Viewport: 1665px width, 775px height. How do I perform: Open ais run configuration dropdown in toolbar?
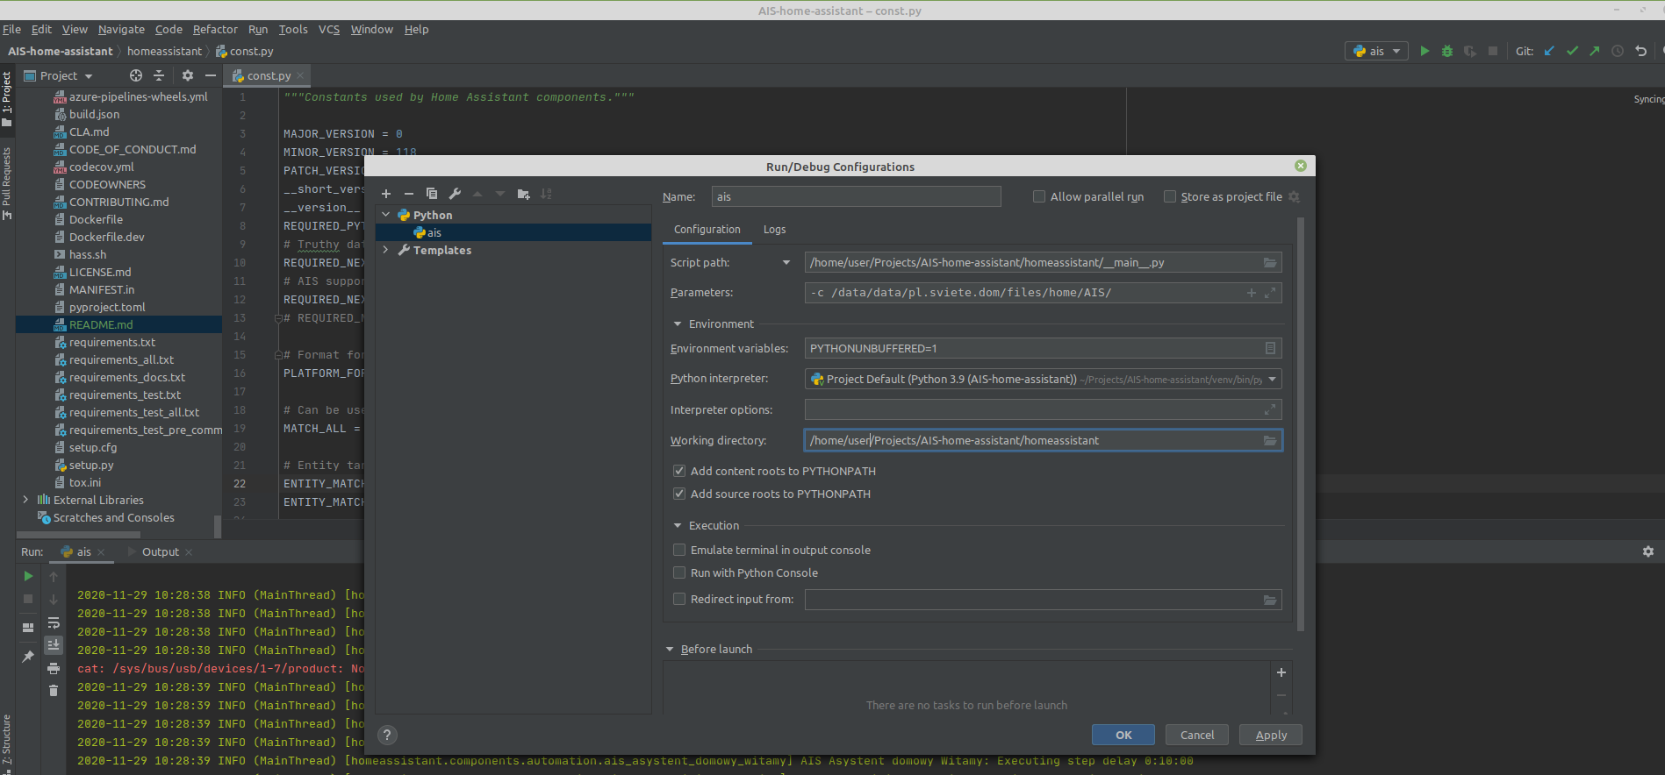click(x=1376, y=51)
